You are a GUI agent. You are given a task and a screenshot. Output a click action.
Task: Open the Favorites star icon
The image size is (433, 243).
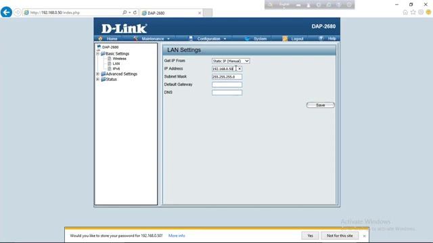(x=413, y=12)
